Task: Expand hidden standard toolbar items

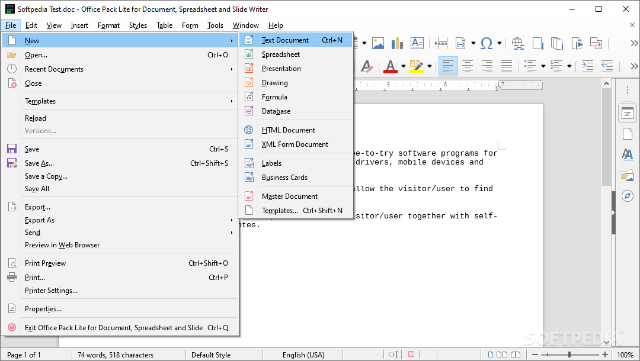Action: click(x=634, y=43)
